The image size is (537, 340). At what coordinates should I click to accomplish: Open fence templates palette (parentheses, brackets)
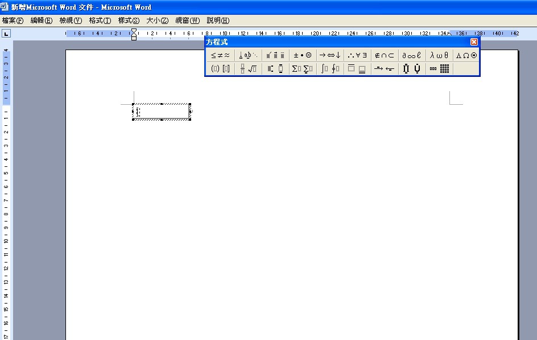[x=221, y=69]
